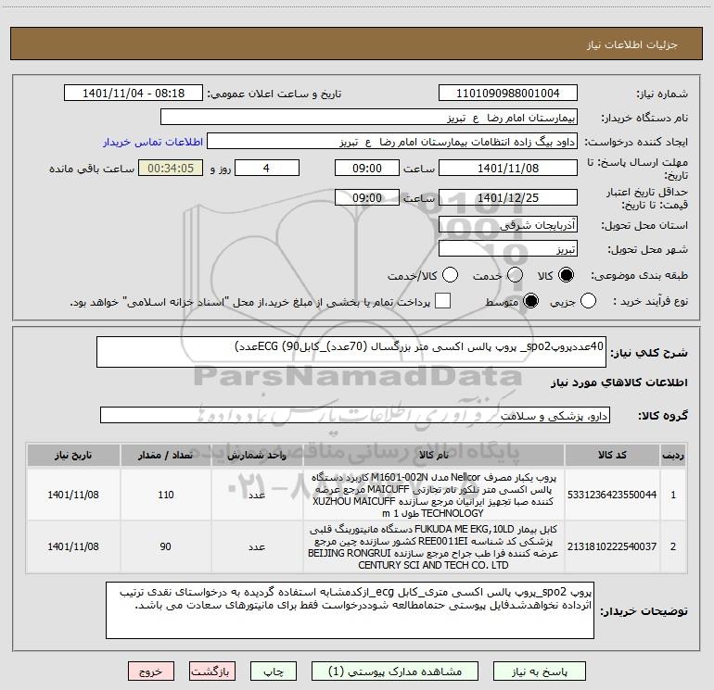Click unit cell عدد in row 2

(257, 546)
